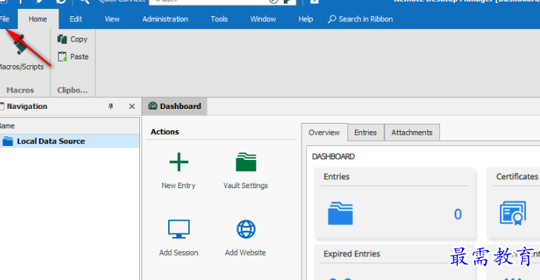
Task: Select Local Data Source in the tree
Action: (x=70, y=141)
